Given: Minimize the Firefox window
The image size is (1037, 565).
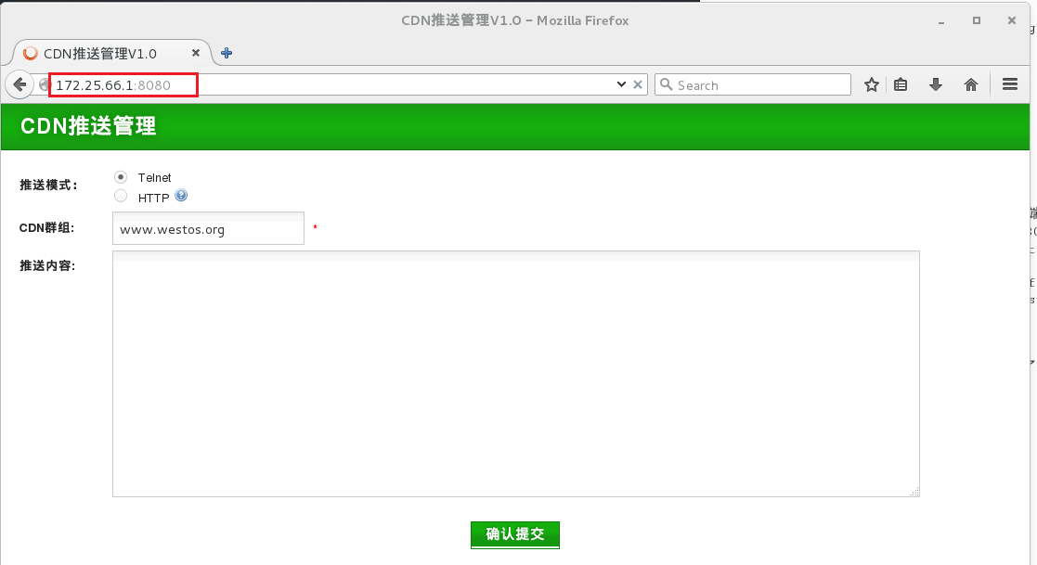Looking at the screenshot, I should pos(941,21).
